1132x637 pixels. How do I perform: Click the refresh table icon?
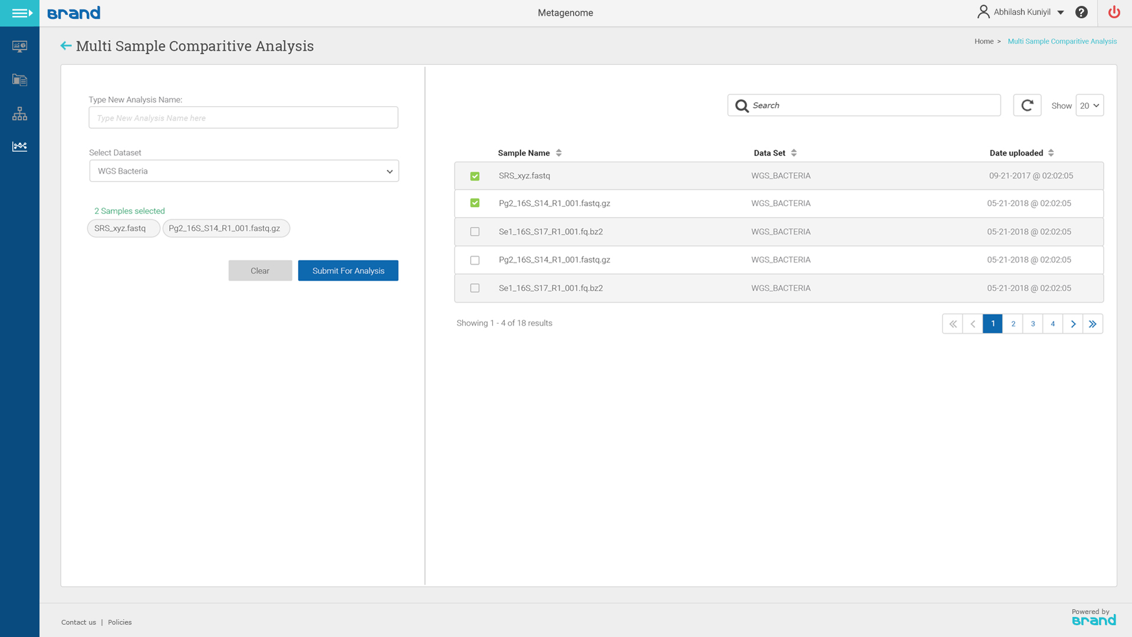click(x=1027, y=106)
